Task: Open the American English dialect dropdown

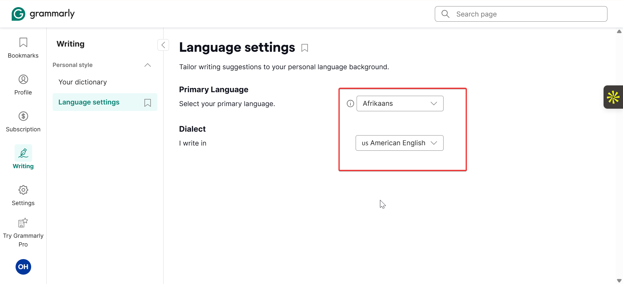Action: click(x=399, y=143)
